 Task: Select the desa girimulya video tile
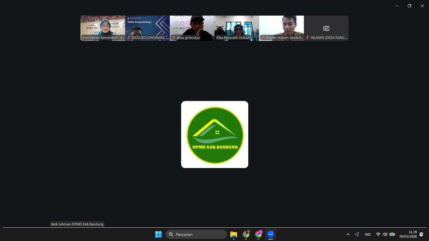coord(192,28)
